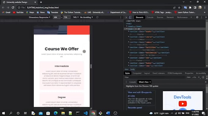This screenshot has width=208, height=116.
Task: Select the drawer Console tab
Action: [132, 82]
